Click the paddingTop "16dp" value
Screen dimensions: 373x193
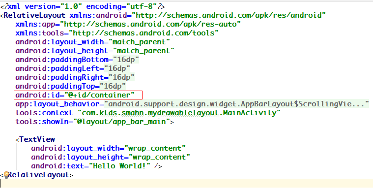(113, 86)
